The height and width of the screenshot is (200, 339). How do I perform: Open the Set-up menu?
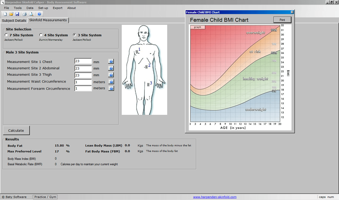(43, 8)
